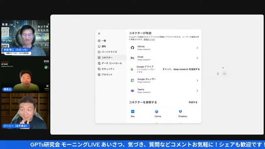Select the コネクター section
The width and height of the screenshot is (265, 149).
click(x=111, y=58)
